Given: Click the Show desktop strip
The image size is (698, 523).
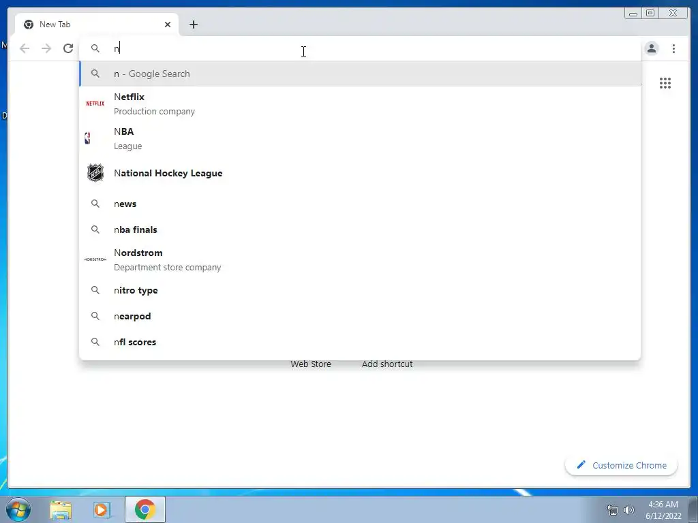Looking at the screenshot, I should pyautogui.click(x=693, y=509).
